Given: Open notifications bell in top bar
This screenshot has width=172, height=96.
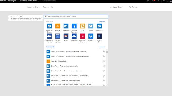Looking at the screenshot, I should 153,1.
